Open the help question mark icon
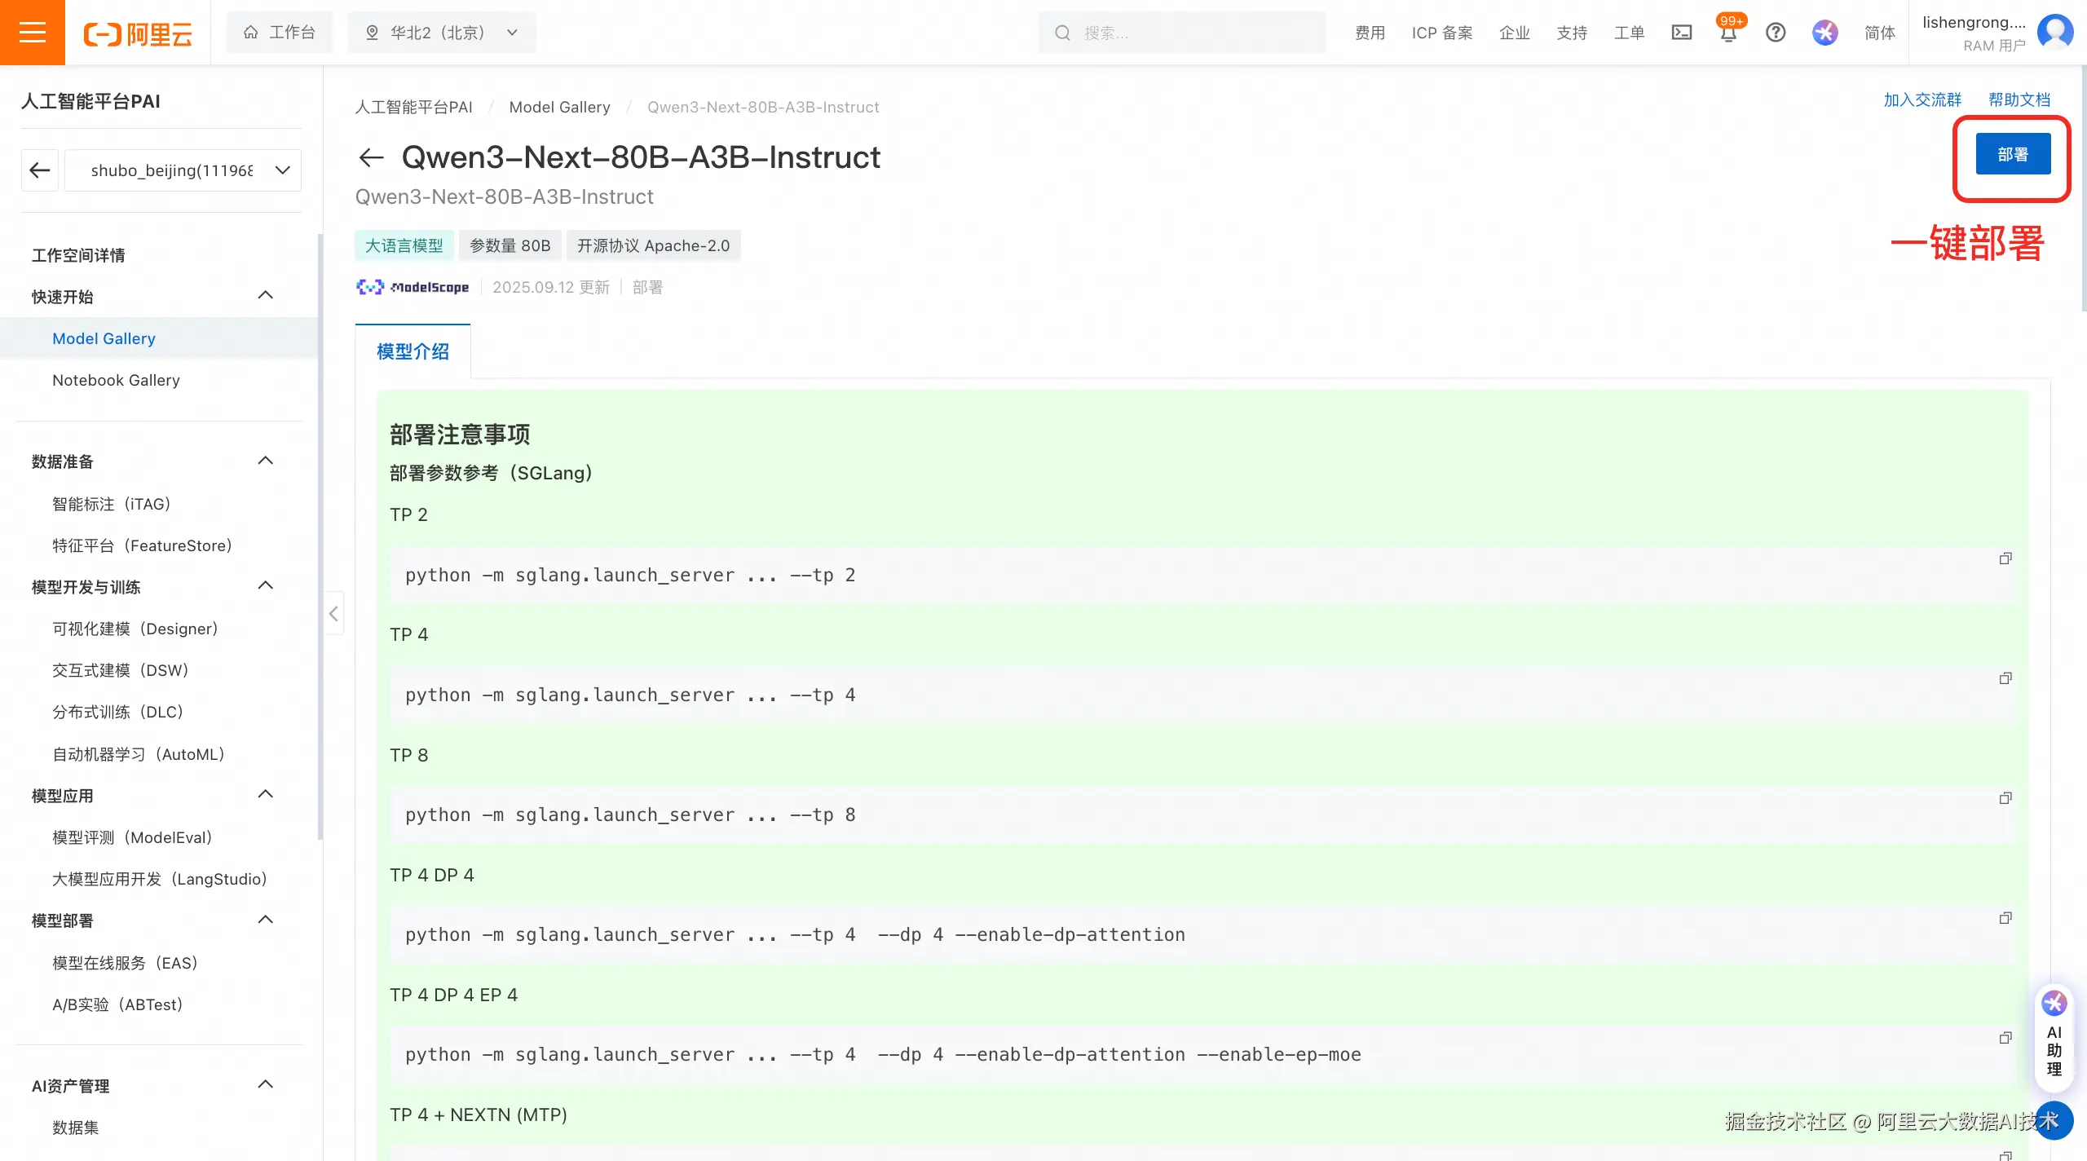 pyautogui.click(x=1776, y=33)
